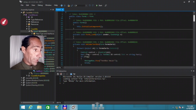Open the File menu
The width and height of the screenshot is (196, 110).
22,5
